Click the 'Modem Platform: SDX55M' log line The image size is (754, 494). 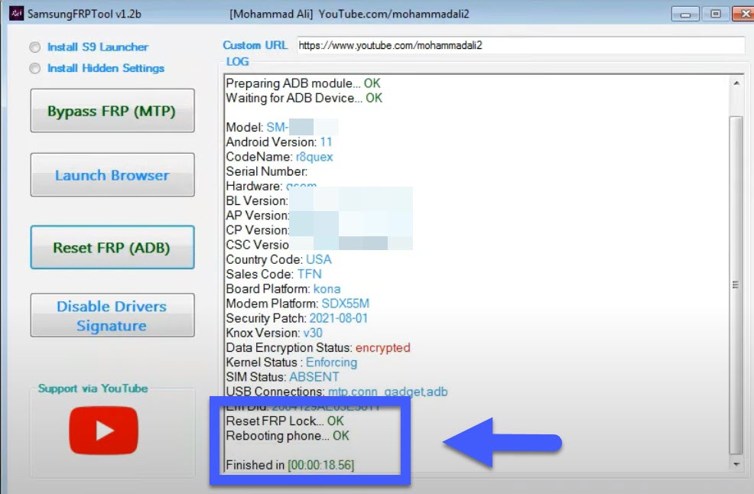(x=297, y=304)
